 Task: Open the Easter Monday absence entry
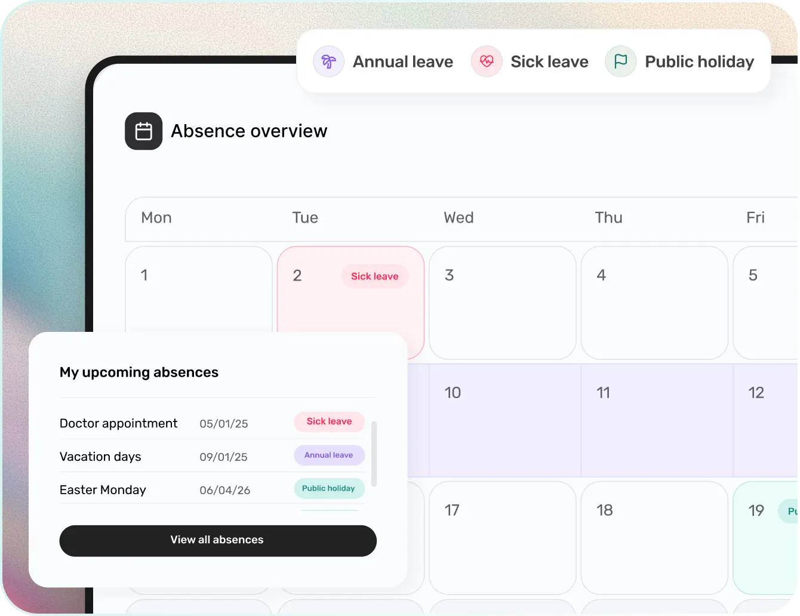103,490
